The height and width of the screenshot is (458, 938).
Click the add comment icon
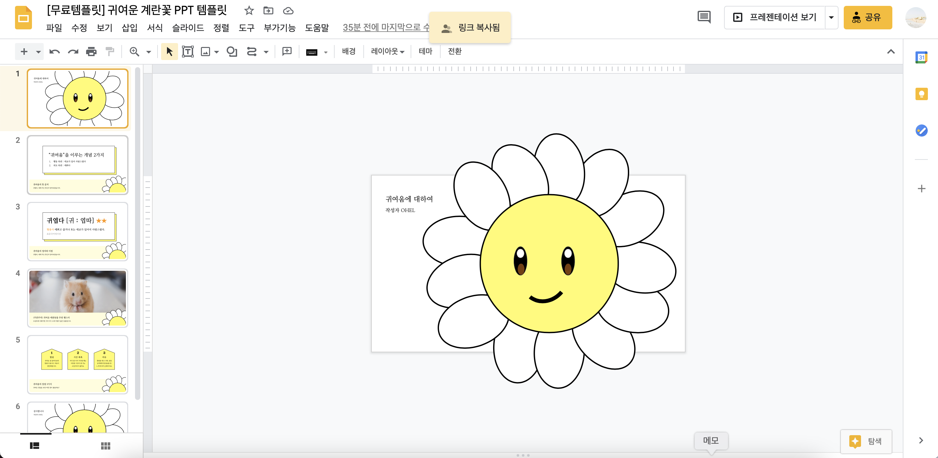(287, 52)
